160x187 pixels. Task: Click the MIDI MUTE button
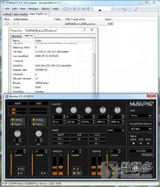click(61, 135)
